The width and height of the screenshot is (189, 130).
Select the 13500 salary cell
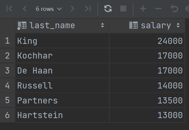147,100
